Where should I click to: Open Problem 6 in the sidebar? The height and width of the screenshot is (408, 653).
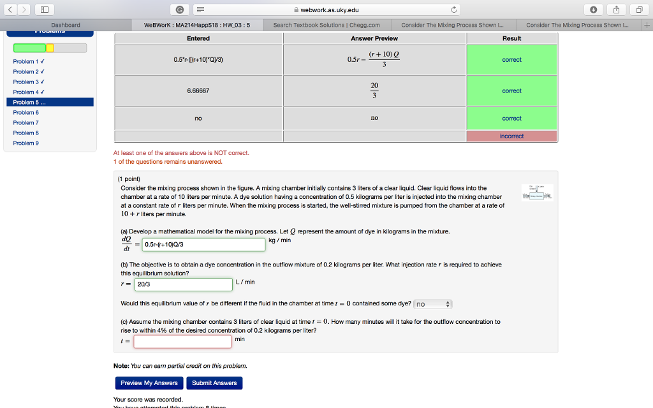point(26,112)
